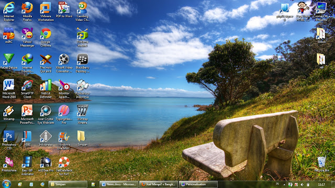Select the Connect to a Projector icon
Screen dimensions: 335x188
tap(321, 11)
